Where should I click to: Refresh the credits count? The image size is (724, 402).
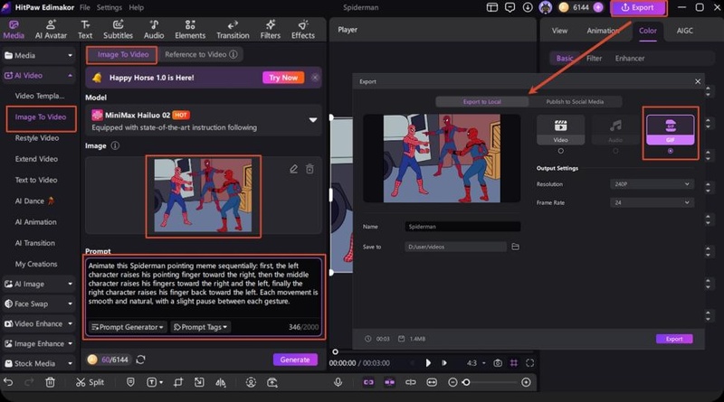(x=141, y=360)
